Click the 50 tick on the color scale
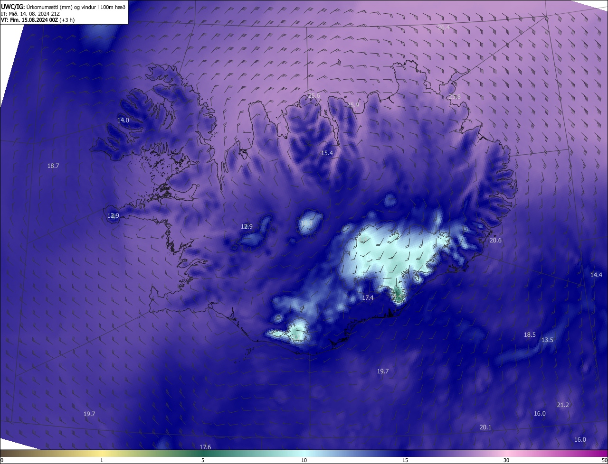The image size is (608, 464). pos(605,461)
